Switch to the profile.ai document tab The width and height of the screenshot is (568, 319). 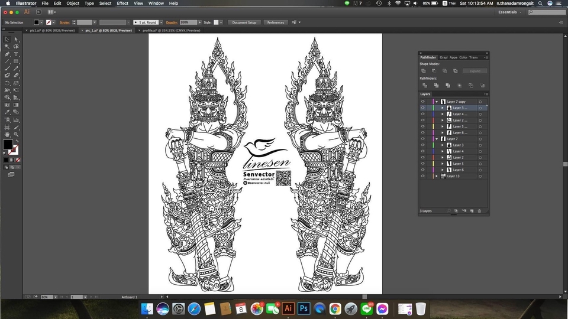[171, 30]
